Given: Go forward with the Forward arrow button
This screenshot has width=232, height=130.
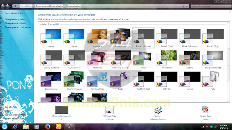Looking at the screenshot, I should (x=7, y=6).
